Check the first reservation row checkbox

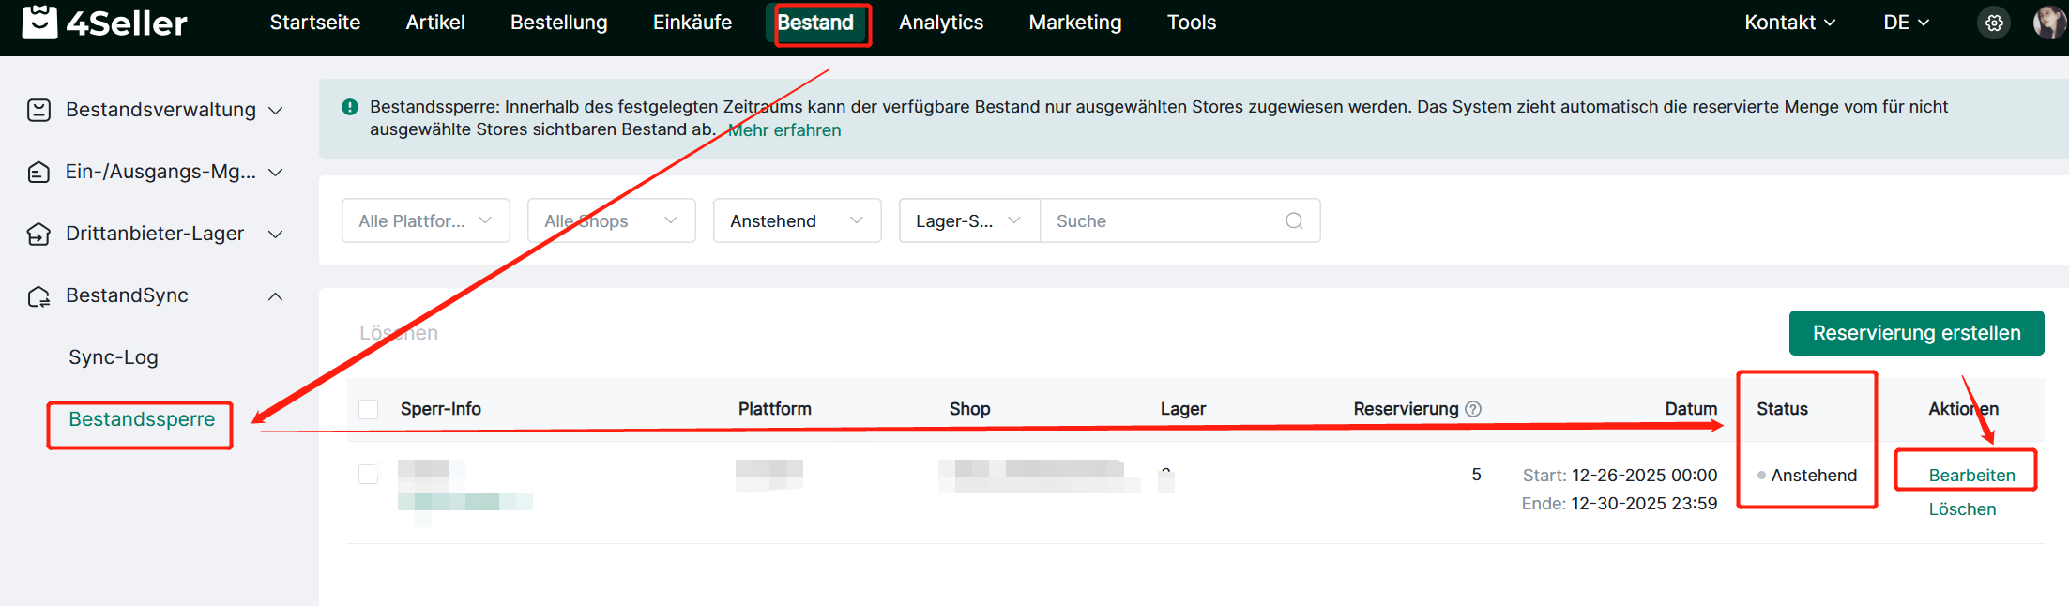(x=369, y=475)
